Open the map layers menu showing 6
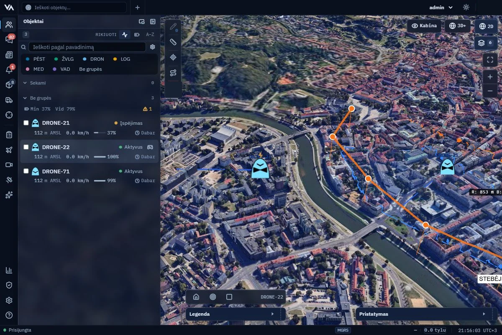The height and width of the screenshot is (335, 502). click(x=486, y=43)
